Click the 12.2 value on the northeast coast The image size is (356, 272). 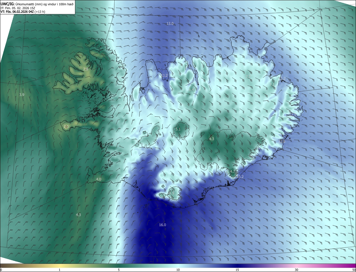coord(282,79)
